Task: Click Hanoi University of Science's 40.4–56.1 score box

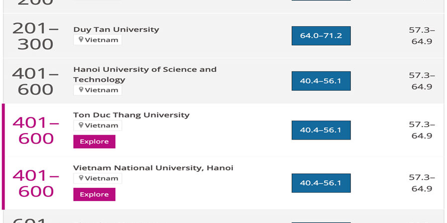Action: coord(321,81)
